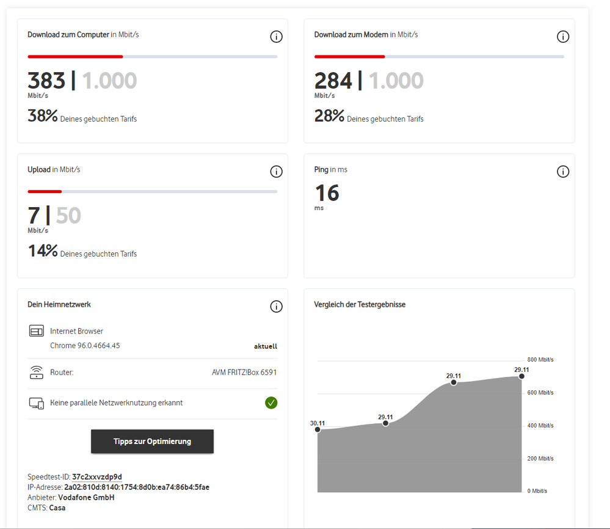The width and height of the screenshot is (610, 529).
Task: Show info for Dein Heimnetzwerk
Action: [276, 307]
